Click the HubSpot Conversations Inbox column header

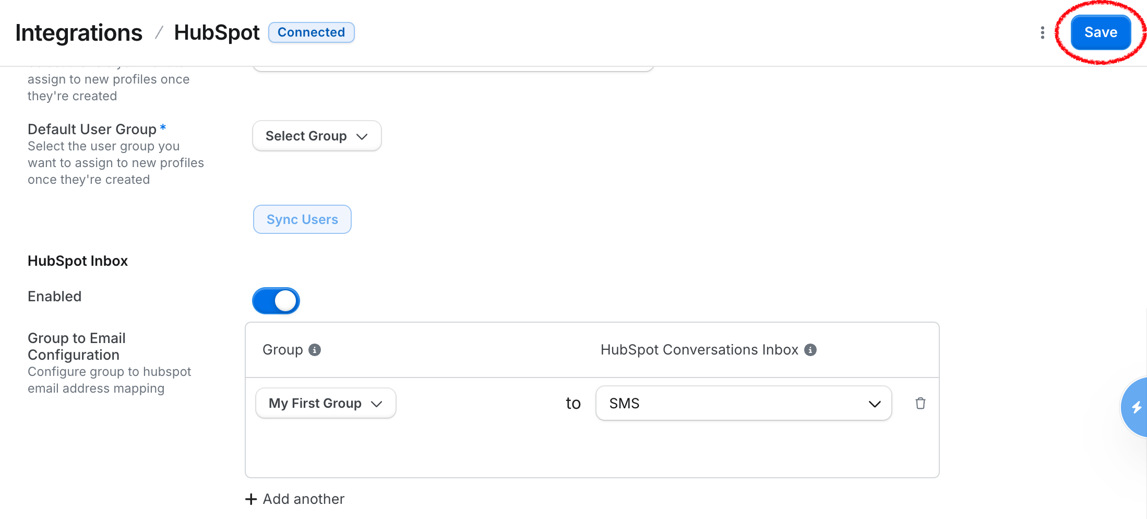699,350
